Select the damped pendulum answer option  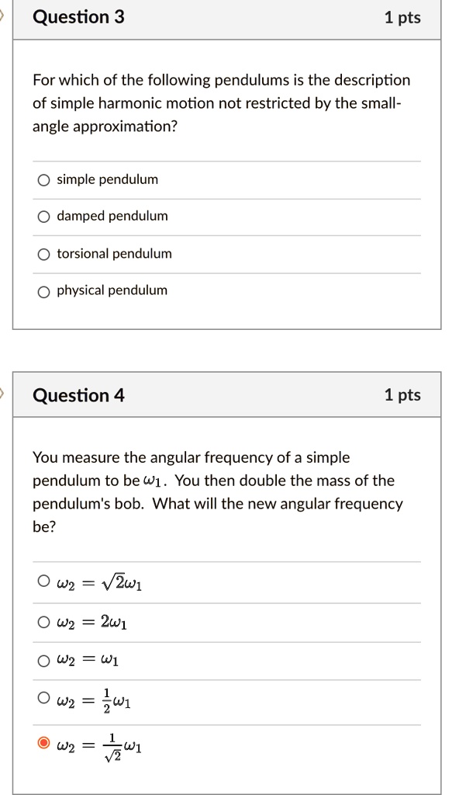pos(43,216)
